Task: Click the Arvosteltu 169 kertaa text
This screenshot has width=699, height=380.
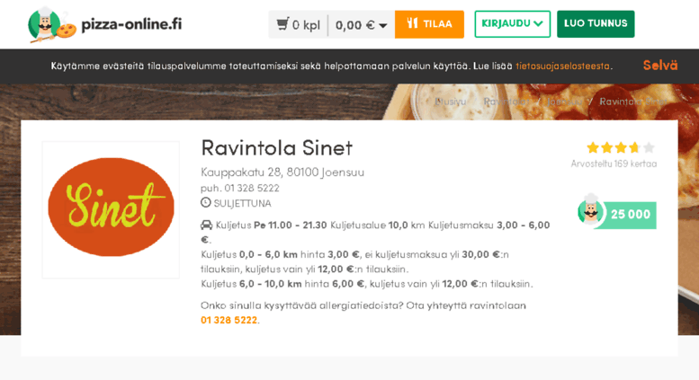Action: point(614,163)
